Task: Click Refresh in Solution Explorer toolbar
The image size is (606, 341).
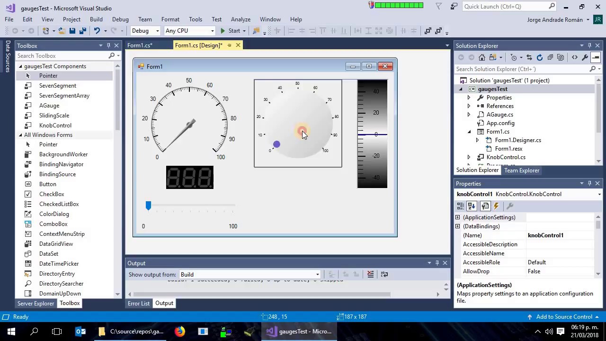Action: 540,57
